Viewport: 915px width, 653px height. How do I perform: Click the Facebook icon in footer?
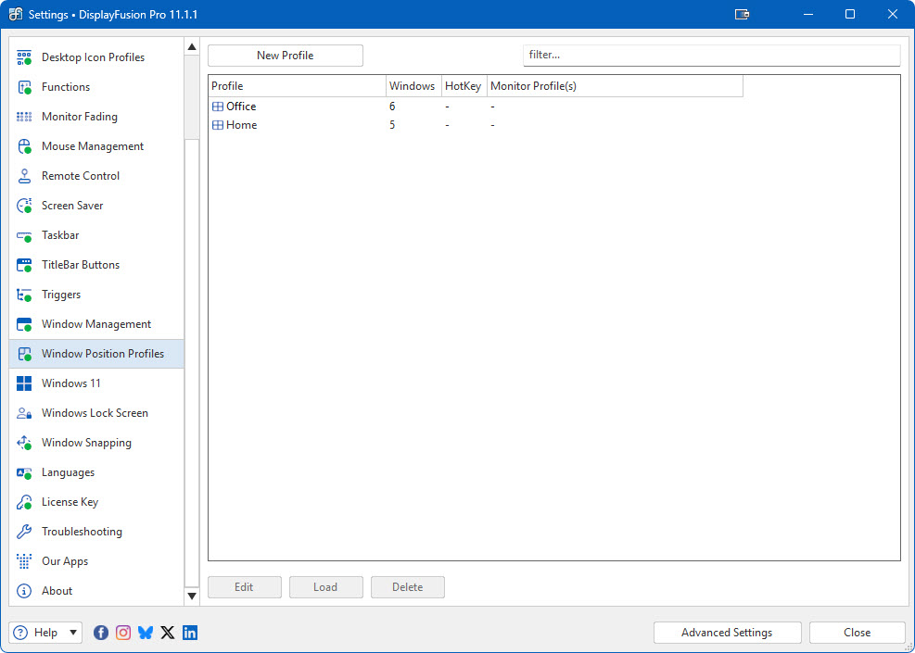[x=101, y=633]
